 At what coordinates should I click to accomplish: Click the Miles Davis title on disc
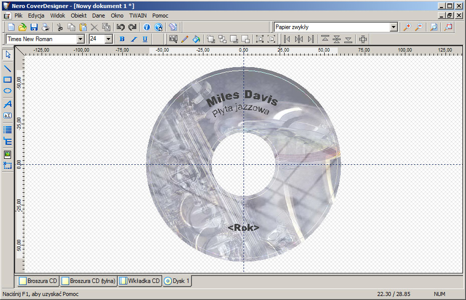(x=242, y=98)
